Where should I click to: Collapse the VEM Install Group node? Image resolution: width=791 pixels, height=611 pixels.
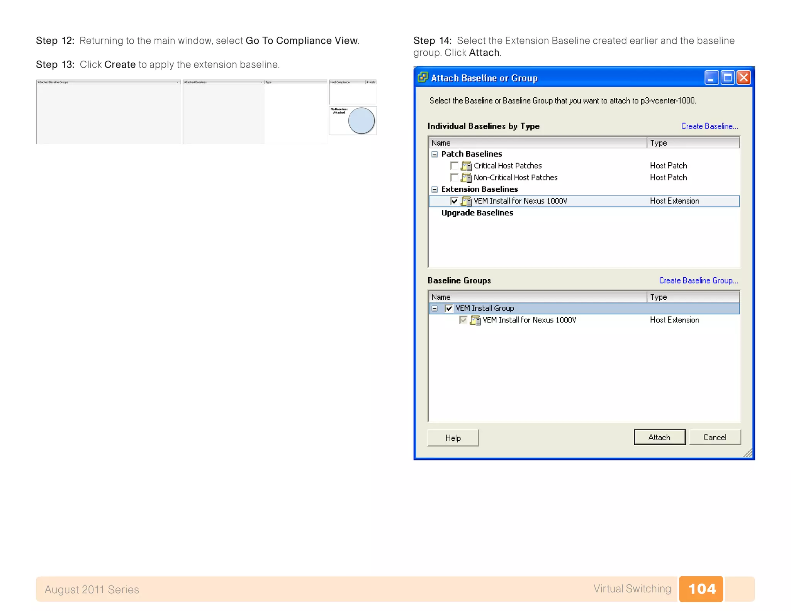(x=435, y=308)
